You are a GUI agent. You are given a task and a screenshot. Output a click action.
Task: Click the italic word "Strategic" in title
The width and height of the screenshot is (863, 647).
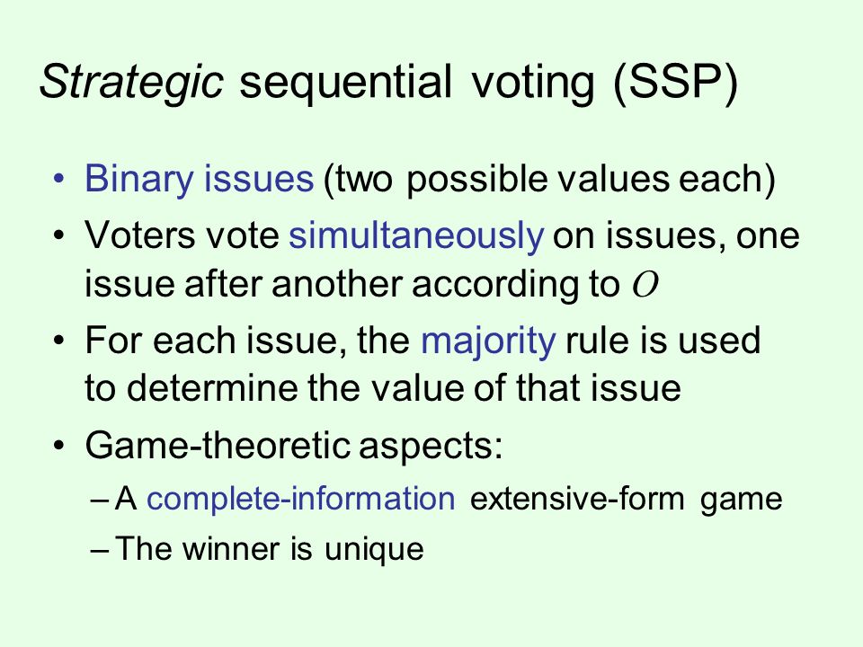[131, 84]
